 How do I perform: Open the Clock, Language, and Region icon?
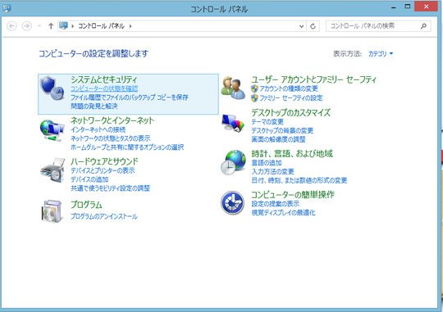click(233, 162)
